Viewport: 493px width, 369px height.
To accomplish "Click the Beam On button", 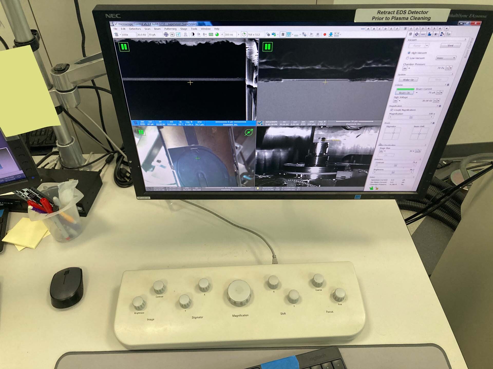I will (404, 93).
